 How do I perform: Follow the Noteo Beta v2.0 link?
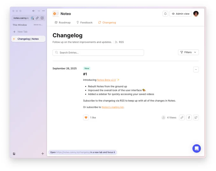(x=106, y=80)
